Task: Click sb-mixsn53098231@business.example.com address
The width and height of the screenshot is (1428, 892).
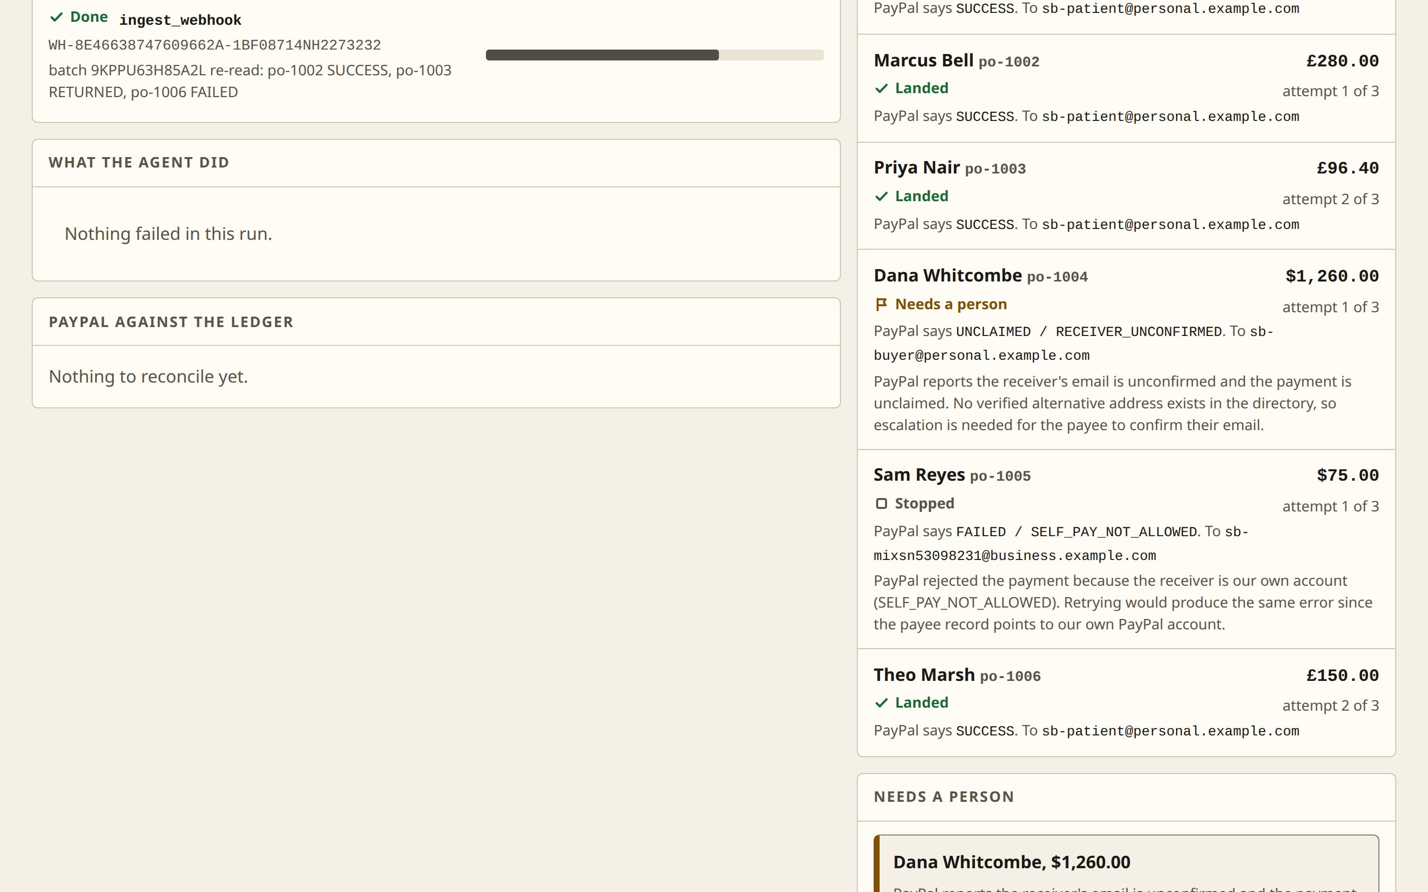Action: click(1061, 544)
